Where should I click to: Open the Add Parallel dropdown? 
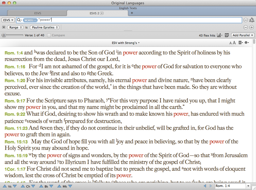point(243,35)
